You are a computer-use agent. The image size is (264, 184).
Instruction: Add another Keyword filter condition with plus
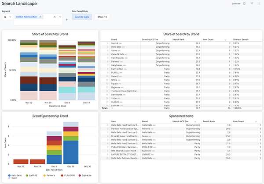click(67, 20)
